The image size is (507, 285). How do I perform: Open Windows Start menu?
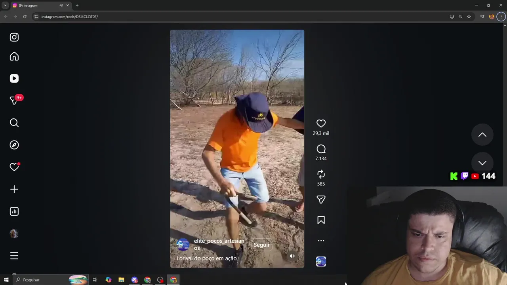6,280
